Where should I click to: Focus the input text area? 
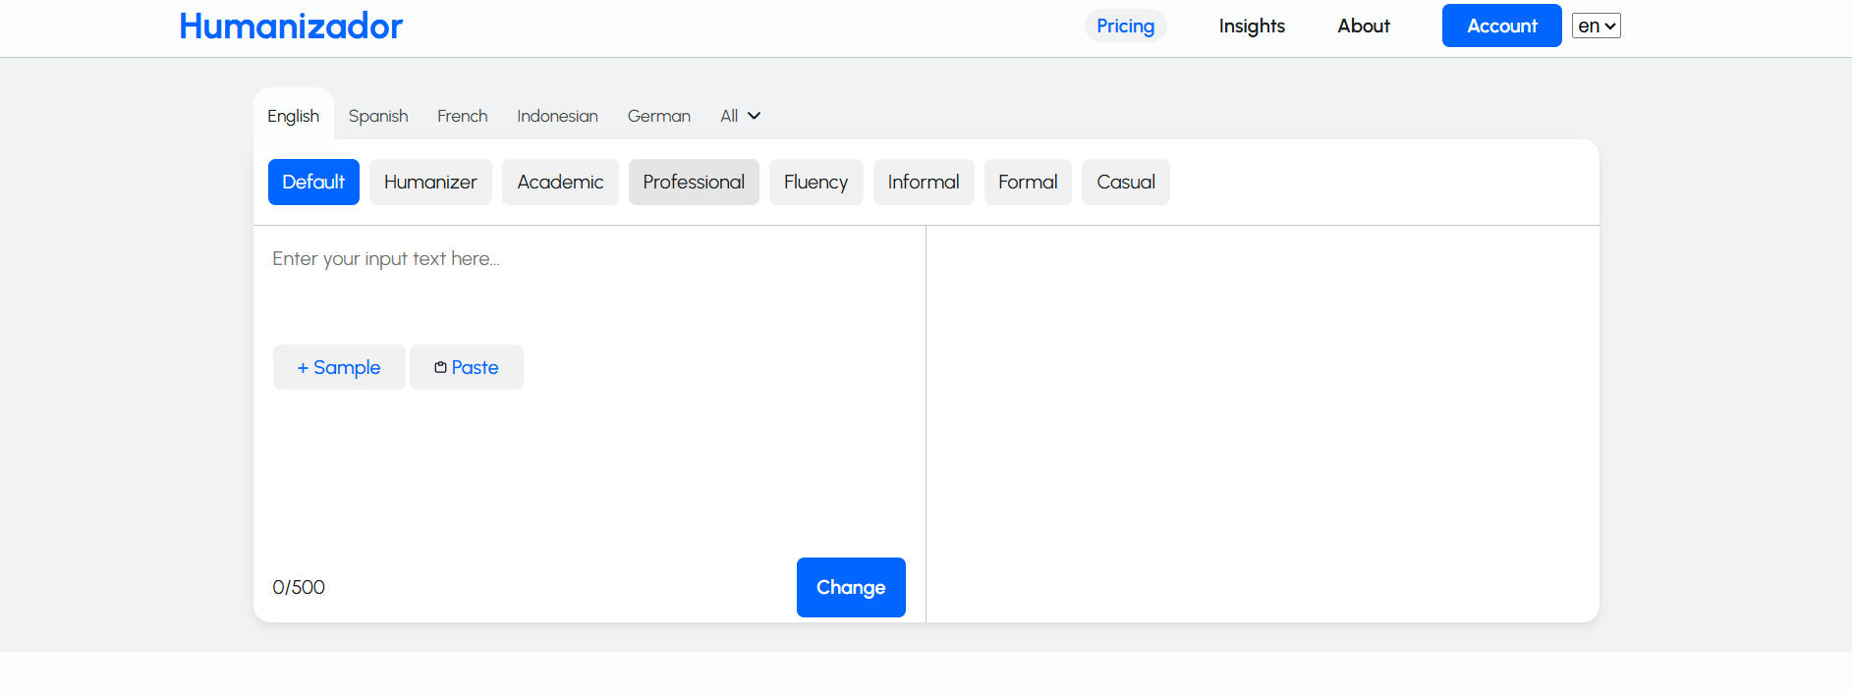(x=589, y=285)
